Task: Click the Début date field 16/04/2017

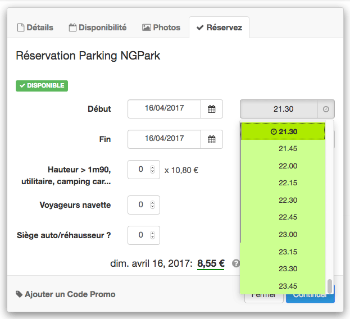Action: [164, 109]
